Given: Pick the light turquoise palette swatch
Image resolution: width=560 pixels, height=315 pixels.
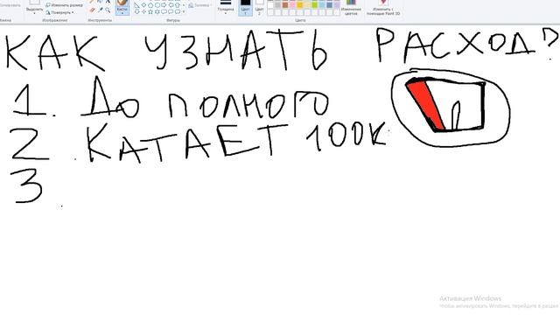Looking at the screenshot, I should [322, 5].
